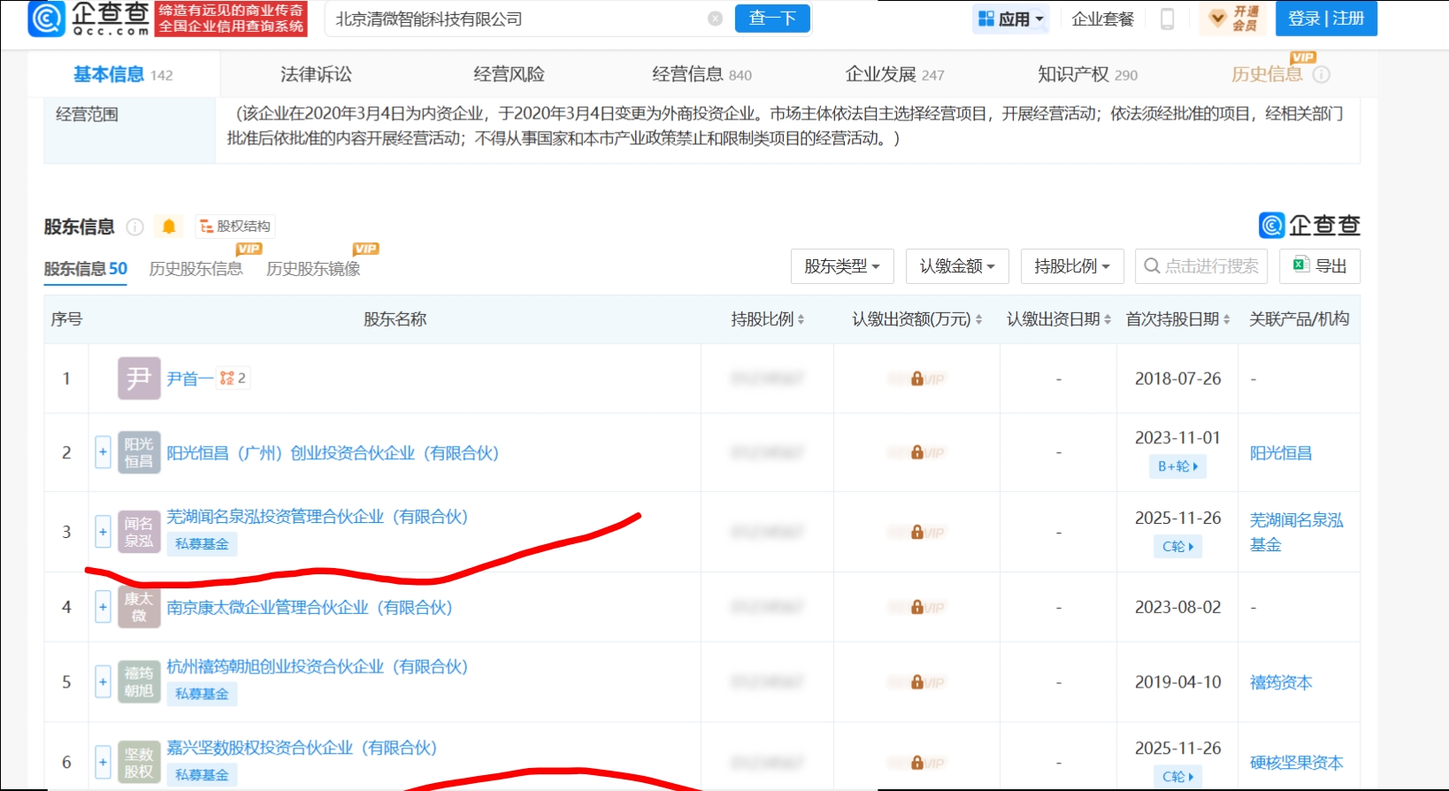Switch to 经营信息 tab
Image resolution: width=1449 pixels, height=791 pixels.
click(701, 74)
